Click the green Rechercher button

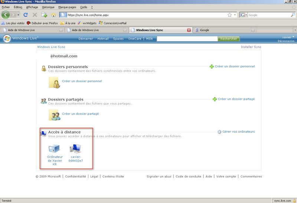pyautogui.click(x=229, y=39)
